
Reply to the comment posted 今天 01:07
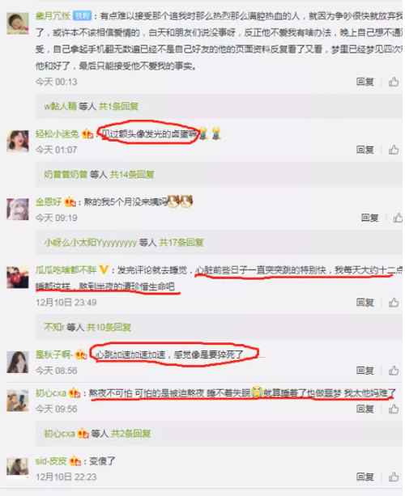point(365,150)
